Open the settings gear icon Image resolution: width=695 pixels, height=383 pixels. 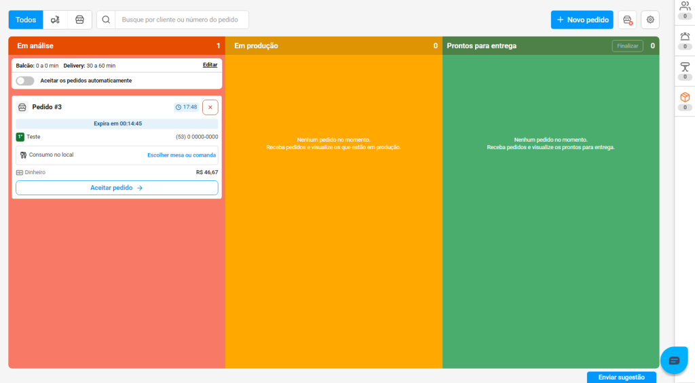click(x=650, y=20)
